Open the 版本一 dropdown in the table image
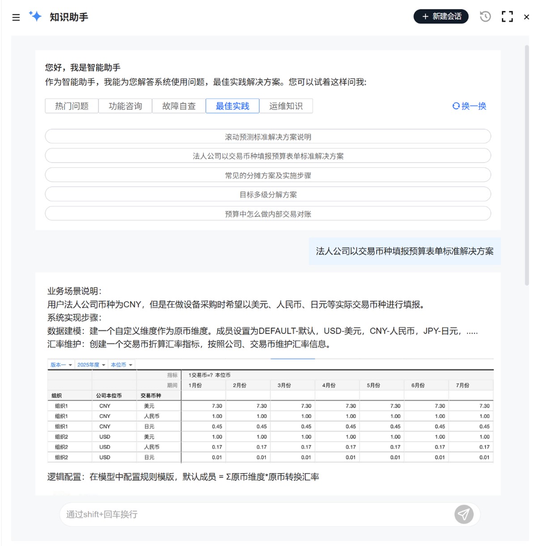The width and height of the screenshot is (538, 546). (x=61, y=365)
